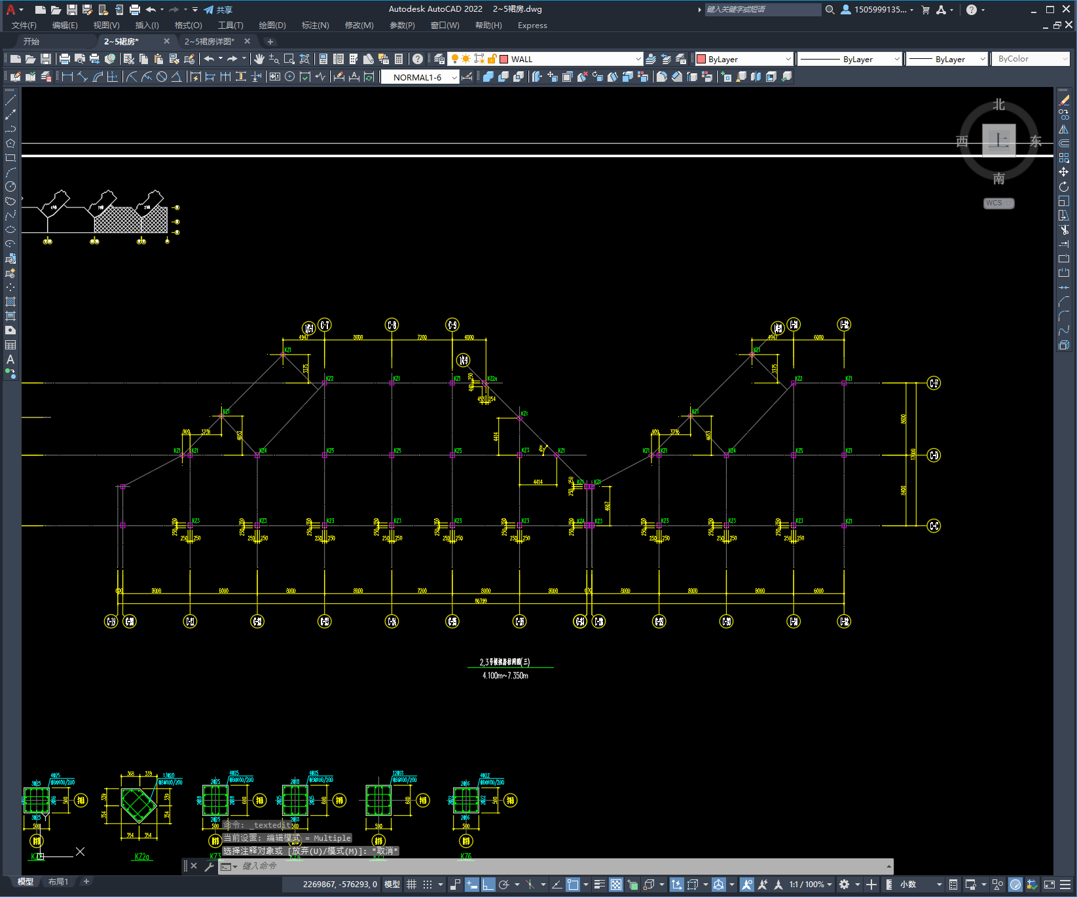Open the 标注(N) menu

click(x=315, y=26)
